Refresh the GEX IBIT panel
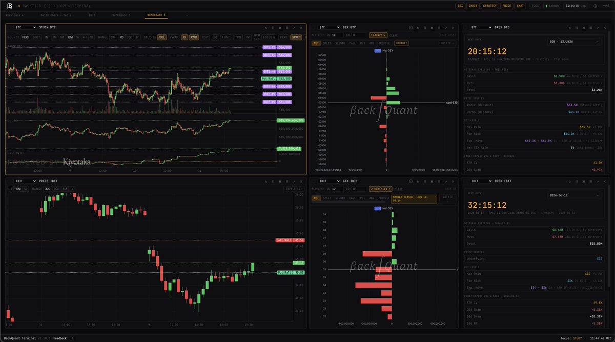This screenshot has width=615, height=342. click(418, 182)
